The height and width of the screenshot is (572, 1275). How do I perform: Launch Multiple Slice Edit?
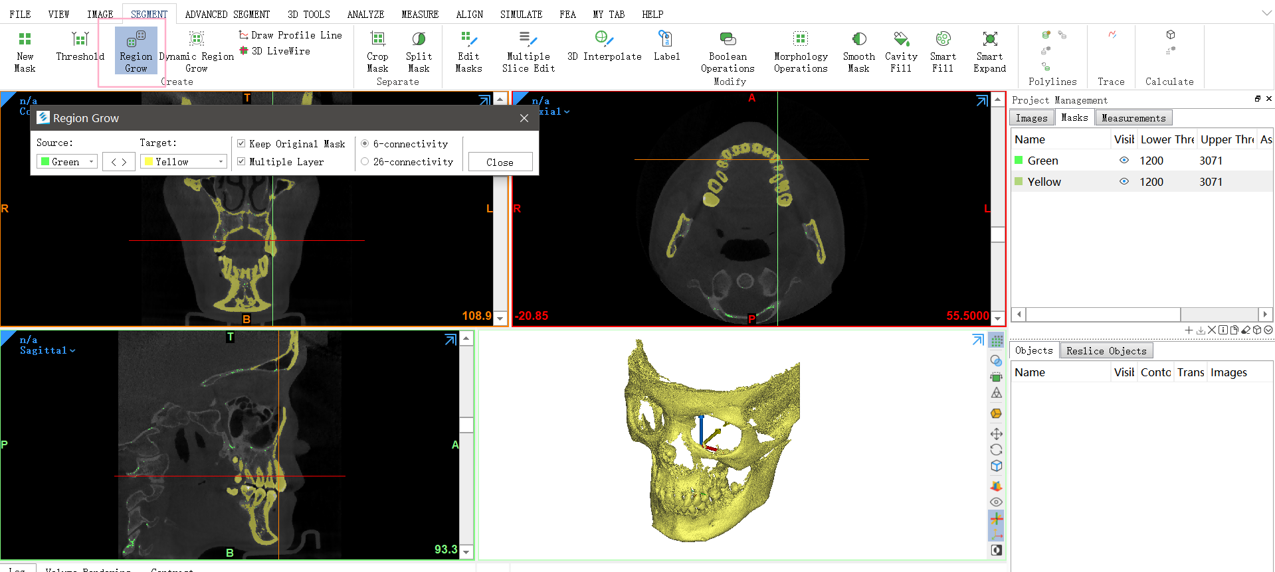pyautogui.click(x=528, y=51)
